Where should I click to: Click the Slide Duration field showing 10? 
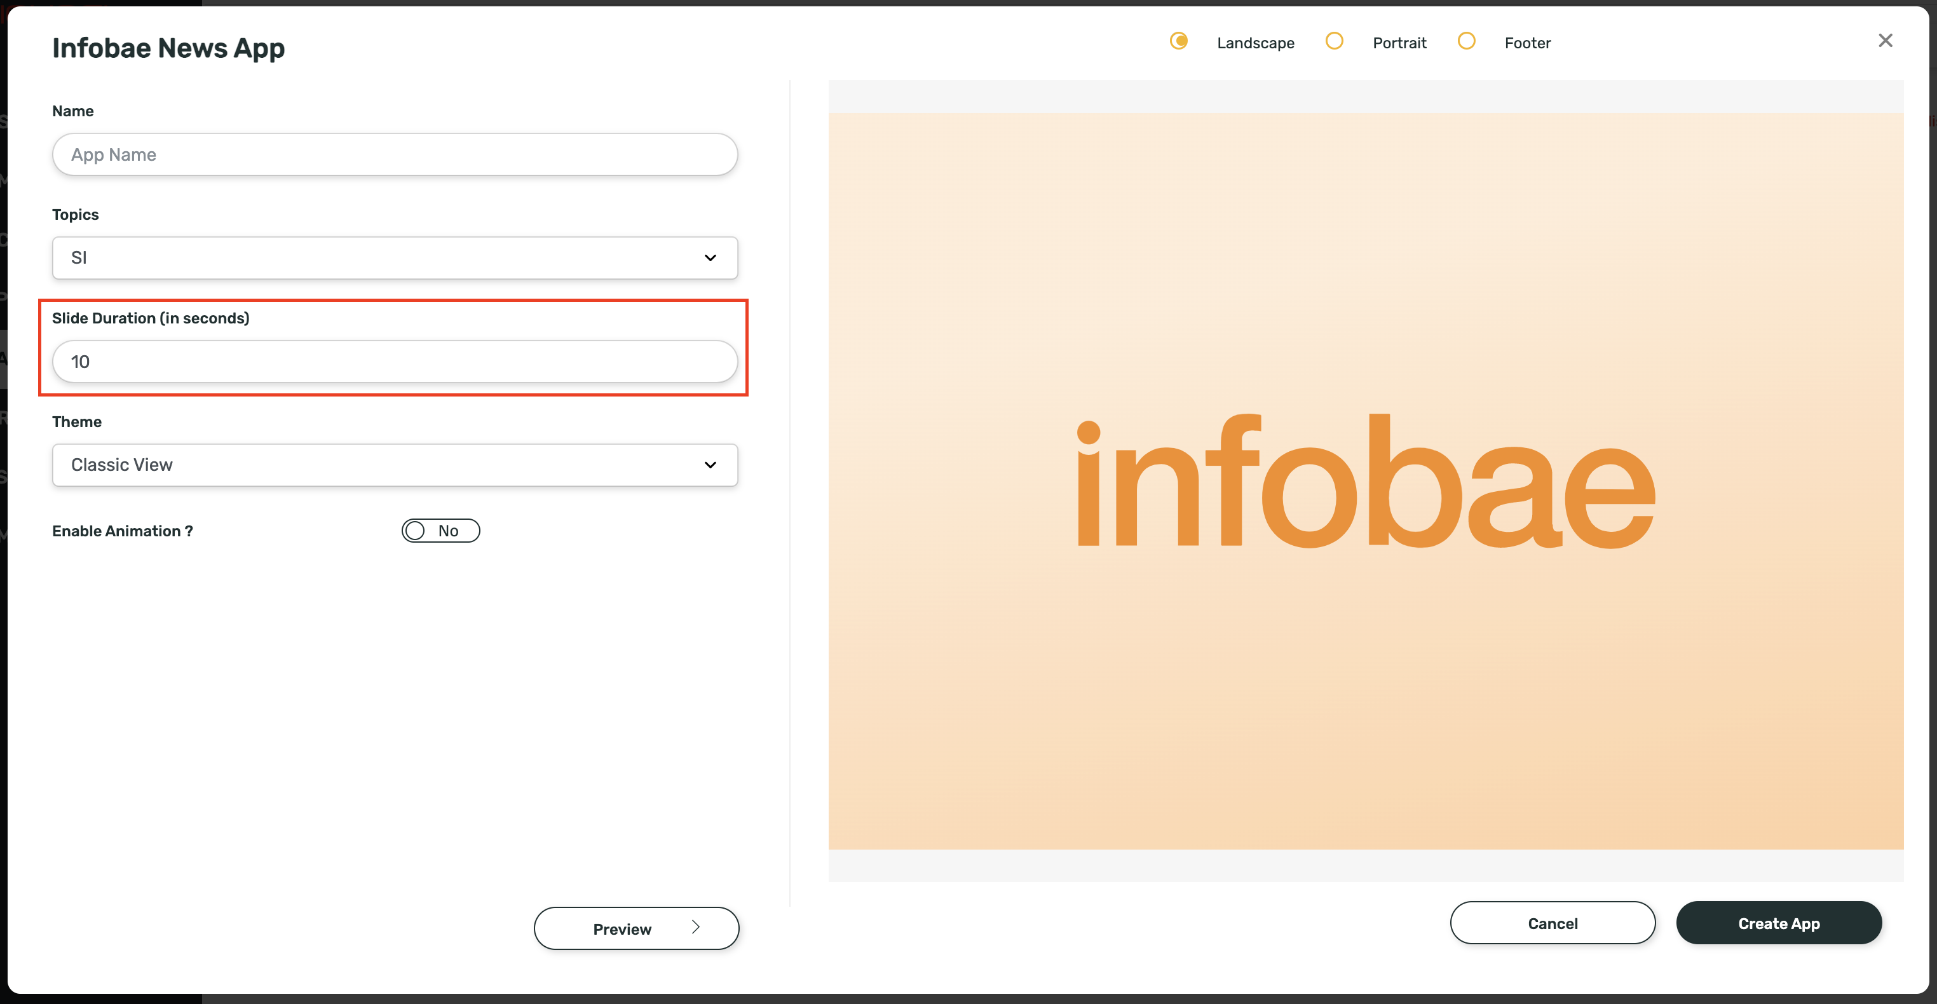[395, 362]
